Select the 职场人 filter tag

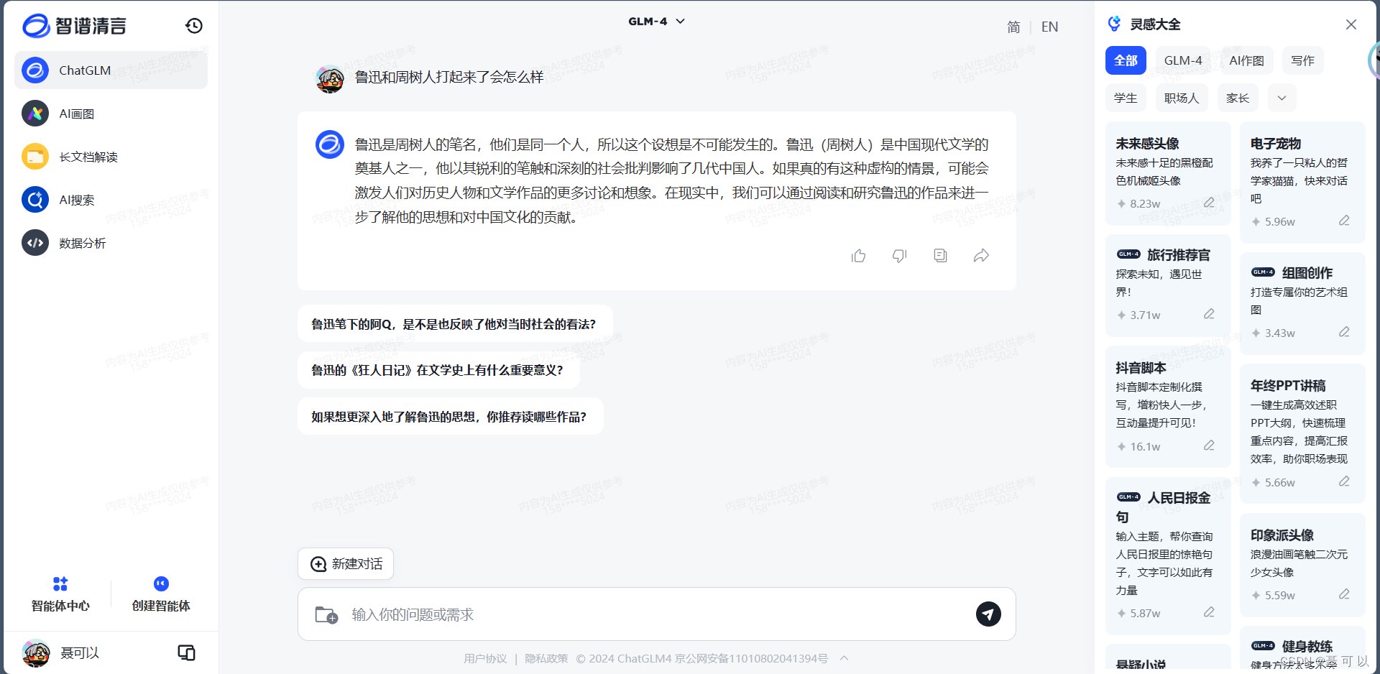(x=1182, y=98)
